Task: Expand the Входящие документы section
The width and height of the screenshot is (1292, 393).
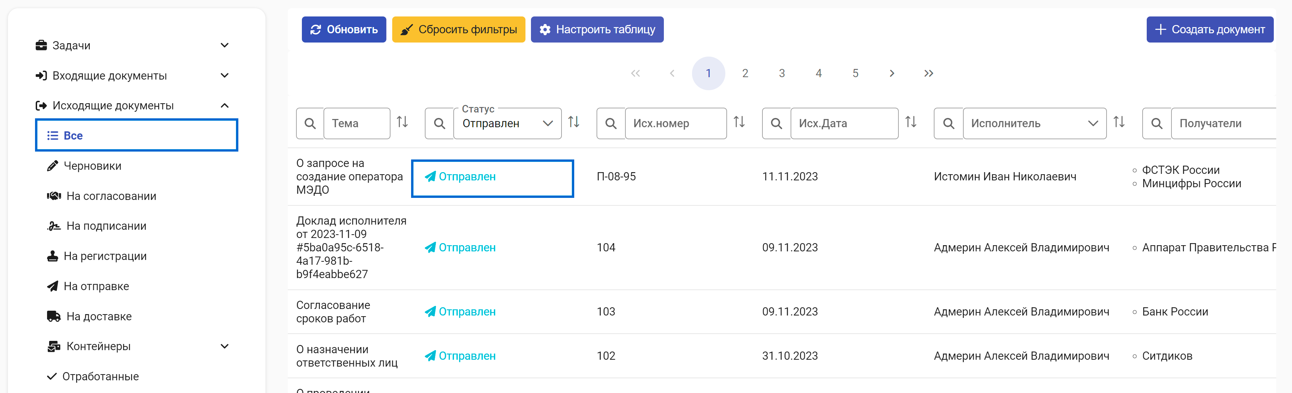Action: [x=225, y=75]
